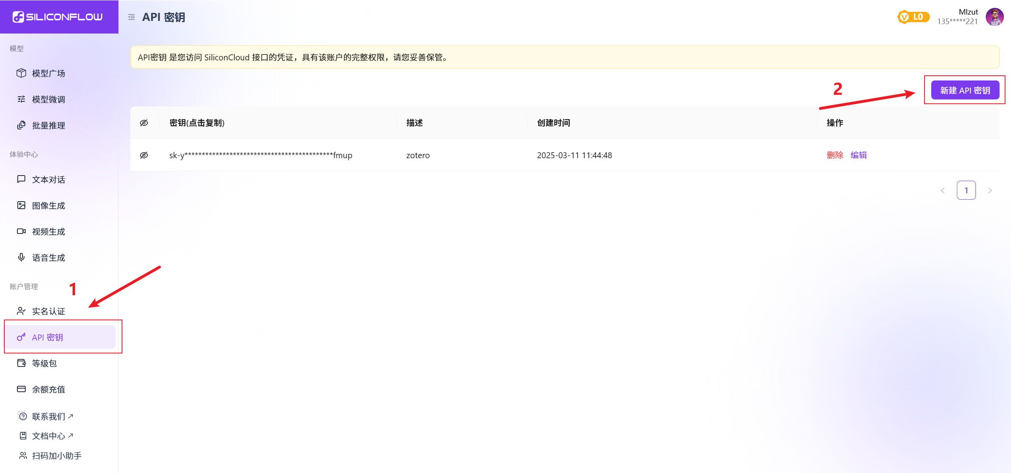
Task: Select 余额充值 in the sidebar
Action: [x=48, y=389]
